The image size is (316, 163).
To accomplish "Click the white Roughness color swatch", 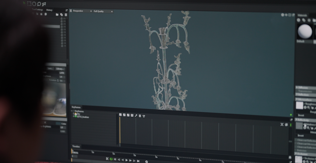I will [299, 105].
